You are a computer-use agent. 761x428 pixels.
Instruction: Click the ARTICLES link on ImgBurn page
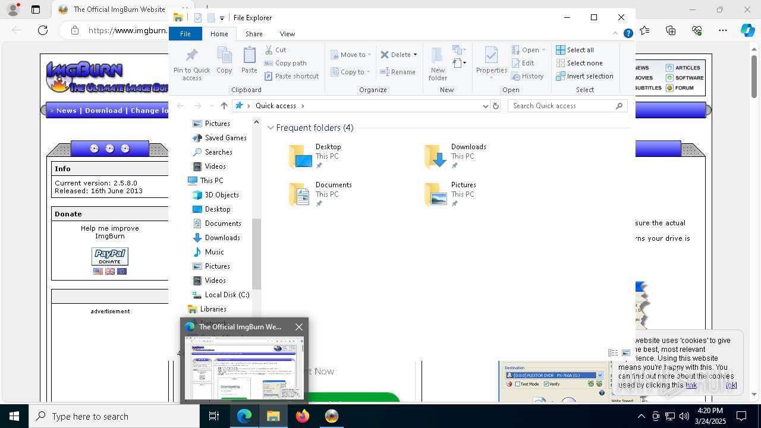point(688,68)
